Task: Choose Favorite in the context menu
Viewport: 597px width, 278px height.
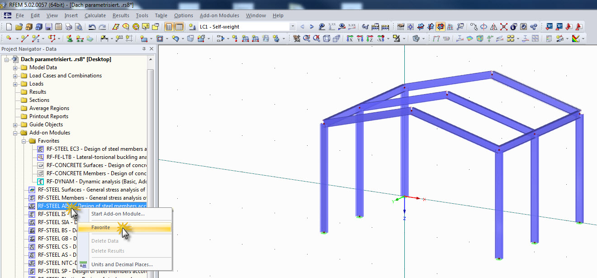Action: coord(124,227)
